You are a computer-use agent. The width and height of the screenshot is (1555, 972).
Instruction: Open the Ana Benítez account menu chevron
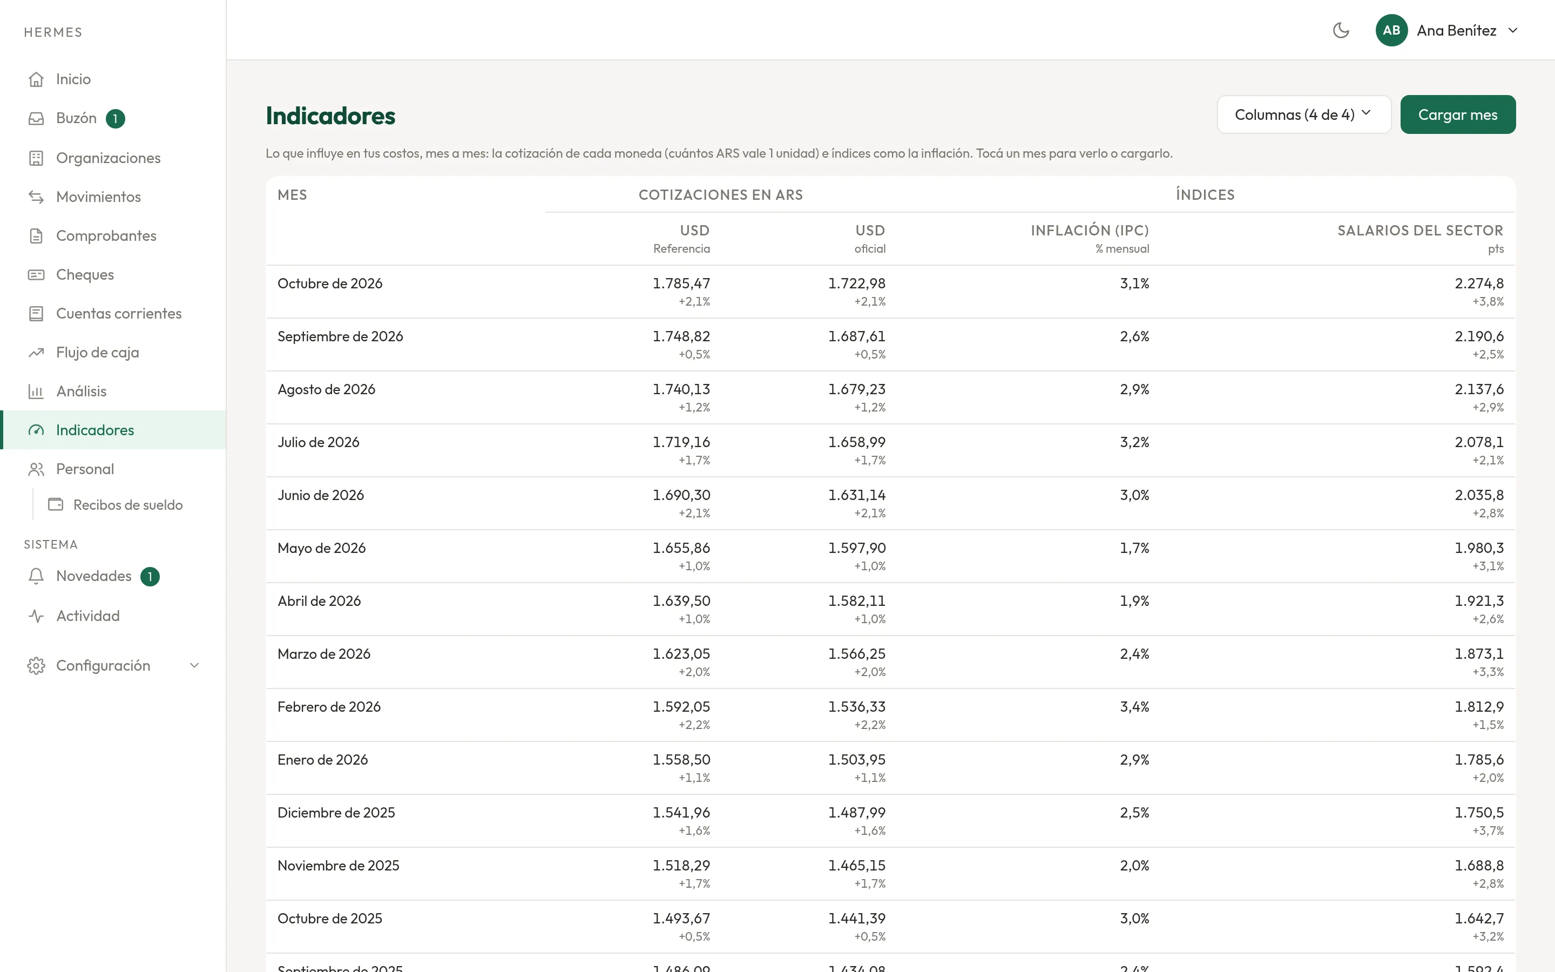pyautogui.click(x=1512, y=30)
